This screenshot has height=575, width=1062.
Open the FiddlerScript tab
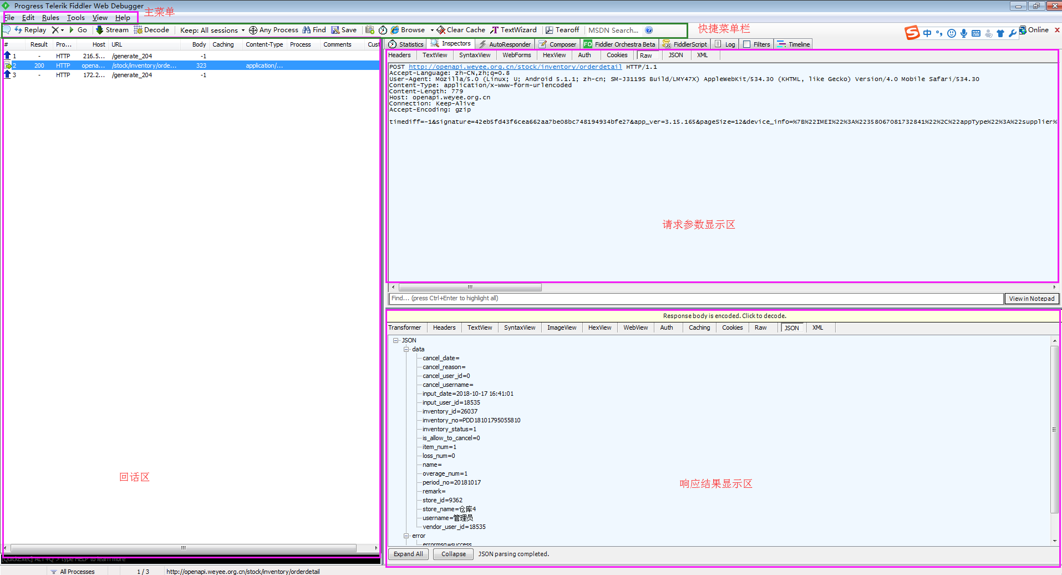685,44
